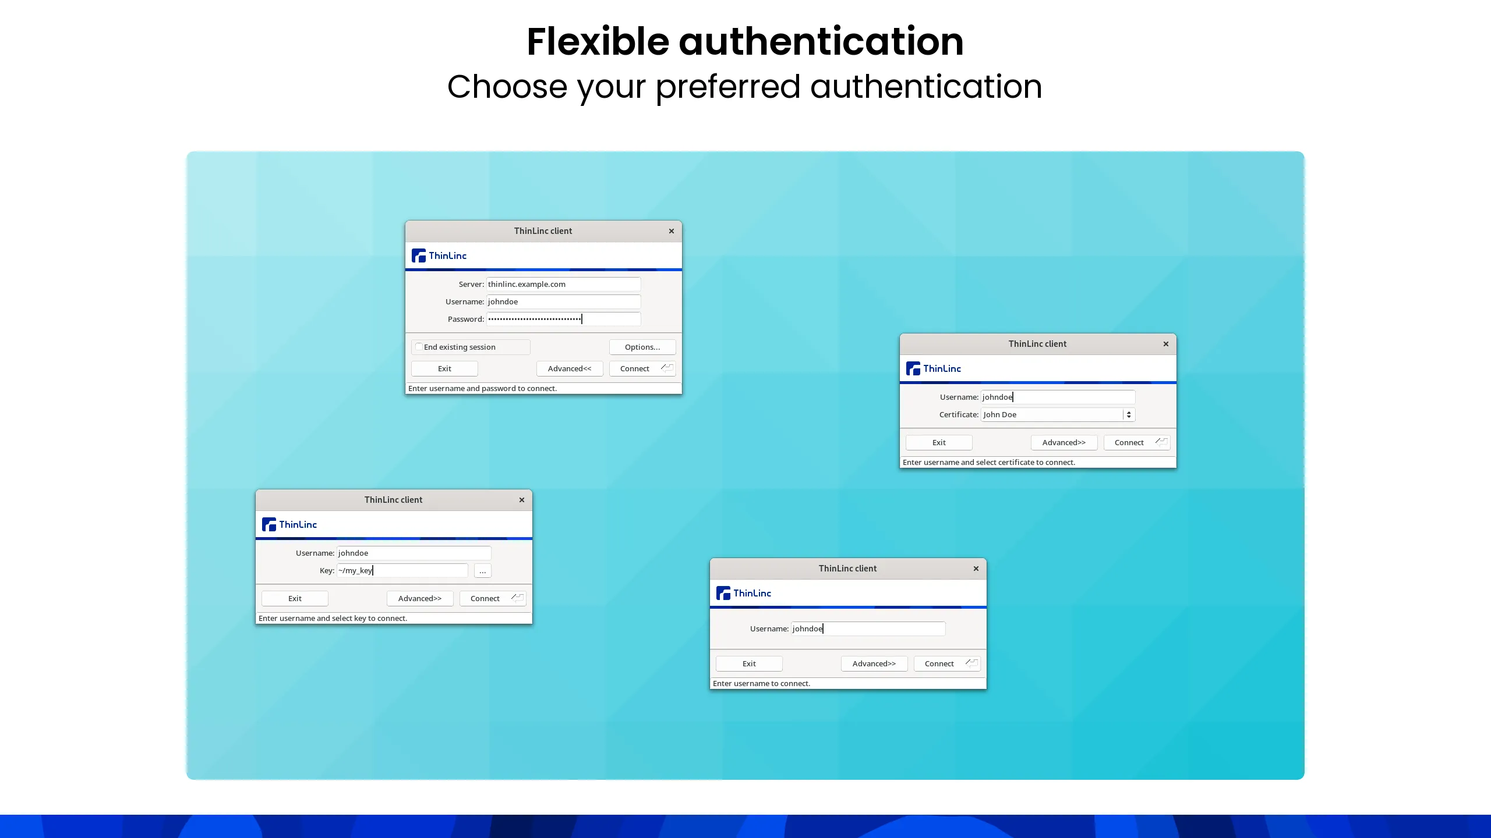This screenshot has width=1491, height=838.
Task: Close the username-only ThinLinc client window
Action: tap(976, 569)
